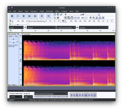Image resolution: width=123 pixels, height=110 pixels.
Task: Mute the As Vrea track
Action: 11,36
